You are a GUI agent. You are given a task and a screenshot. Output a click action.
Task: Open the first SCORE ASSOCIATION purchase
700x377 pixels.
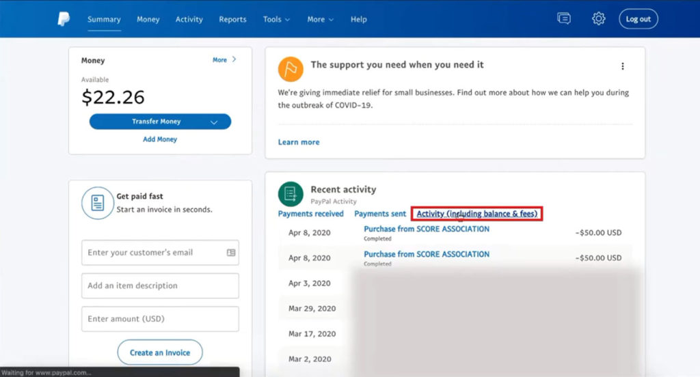click(x=427, y=229)
